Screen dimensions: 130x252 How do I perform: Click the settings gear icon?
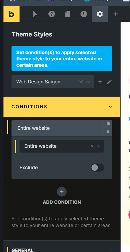(x=100, y=14)
